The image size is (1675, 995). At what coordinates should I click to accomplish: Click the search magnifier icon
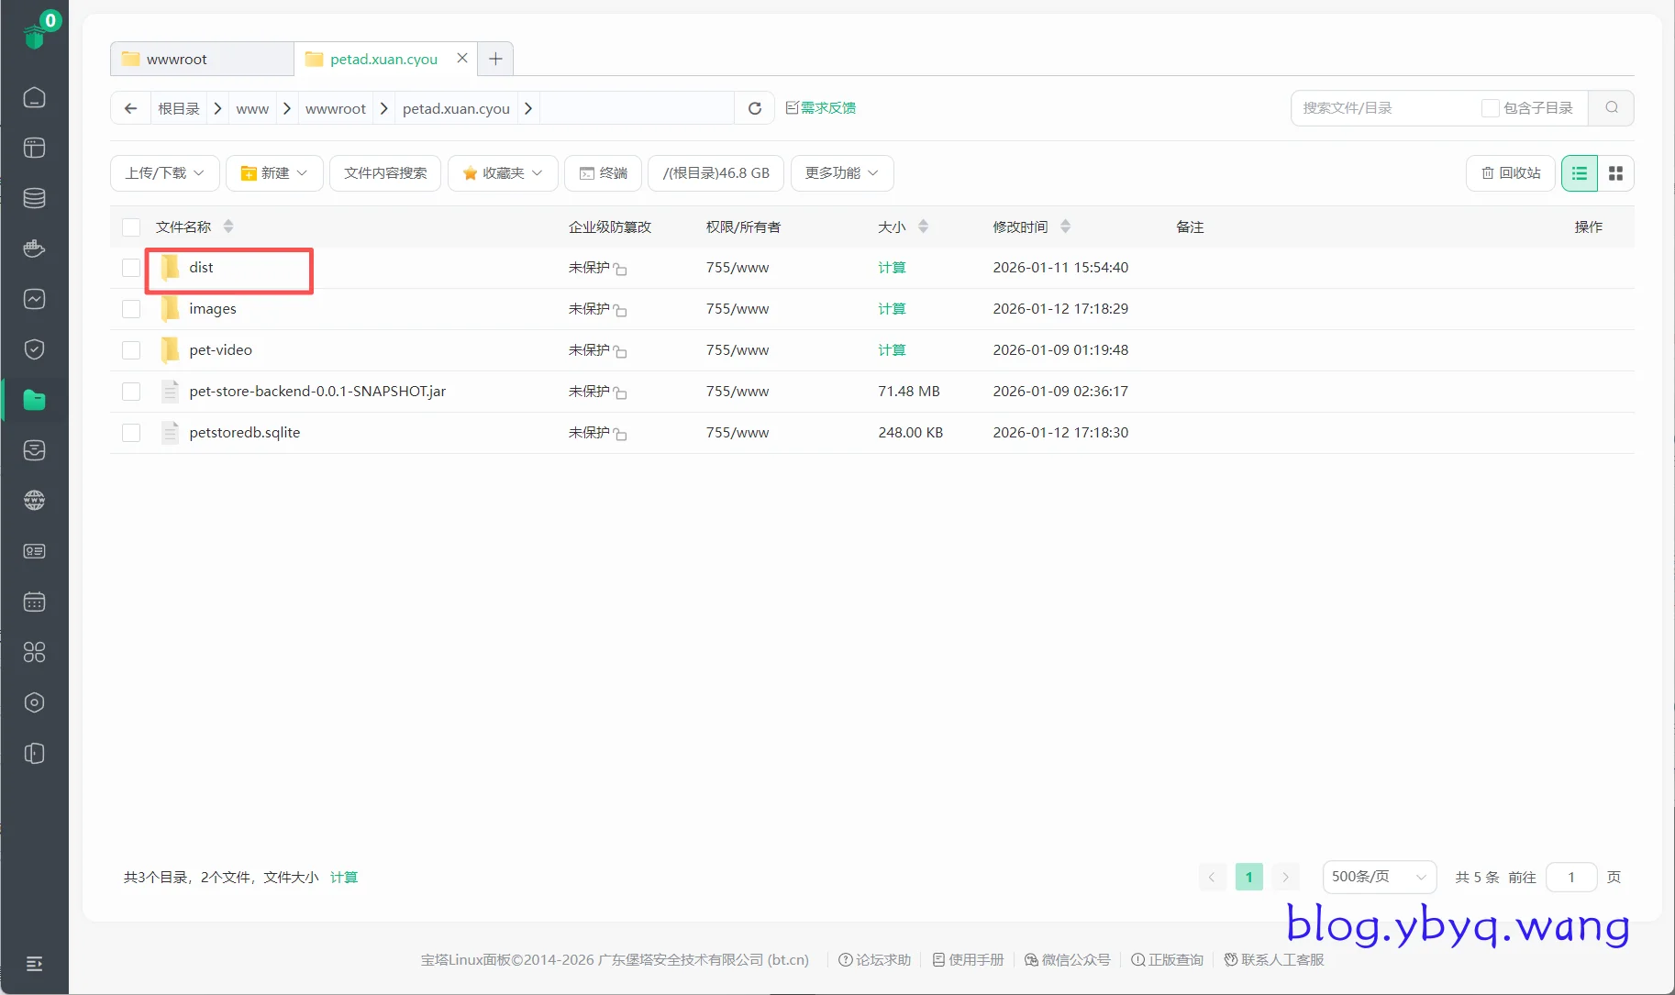[x=1611, y=108]
